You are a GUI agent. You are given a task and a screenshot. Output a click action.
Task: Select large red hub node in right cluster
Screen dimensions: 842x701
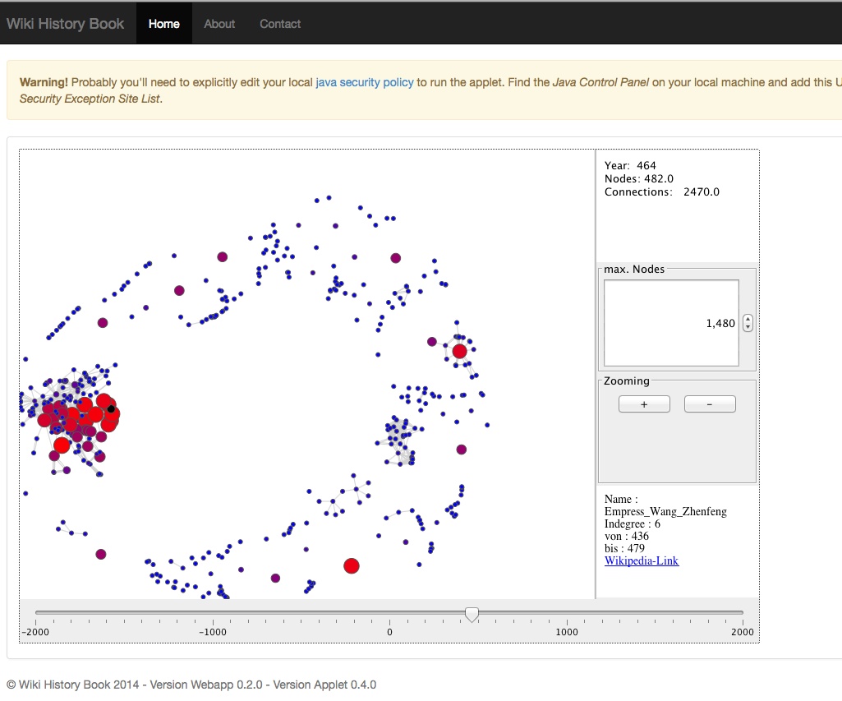click(x=460, y=351)
